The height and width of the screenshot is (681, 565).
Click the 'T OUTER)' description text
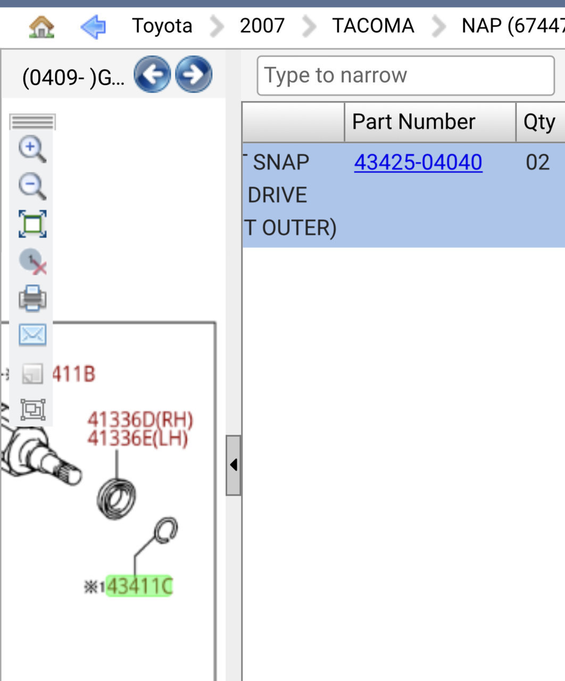pos(291,228)
